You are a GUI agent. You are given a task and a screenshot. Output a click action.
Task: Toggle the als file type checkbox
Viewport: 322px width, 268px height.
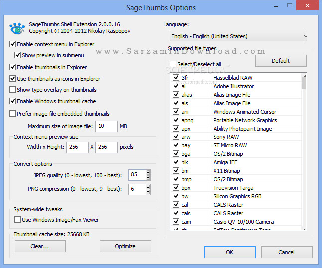pyautogui.click(x=176, y=103)
